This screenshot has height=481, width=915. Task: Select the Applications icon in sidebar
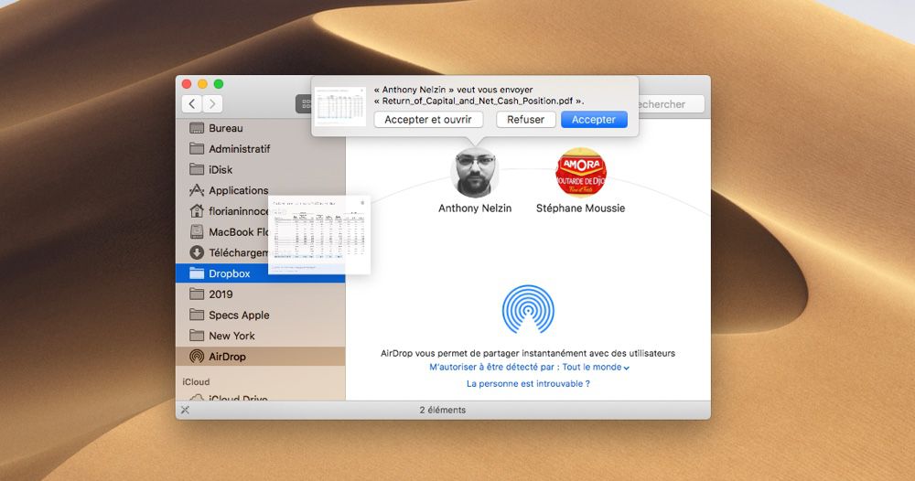pos(197,190)
